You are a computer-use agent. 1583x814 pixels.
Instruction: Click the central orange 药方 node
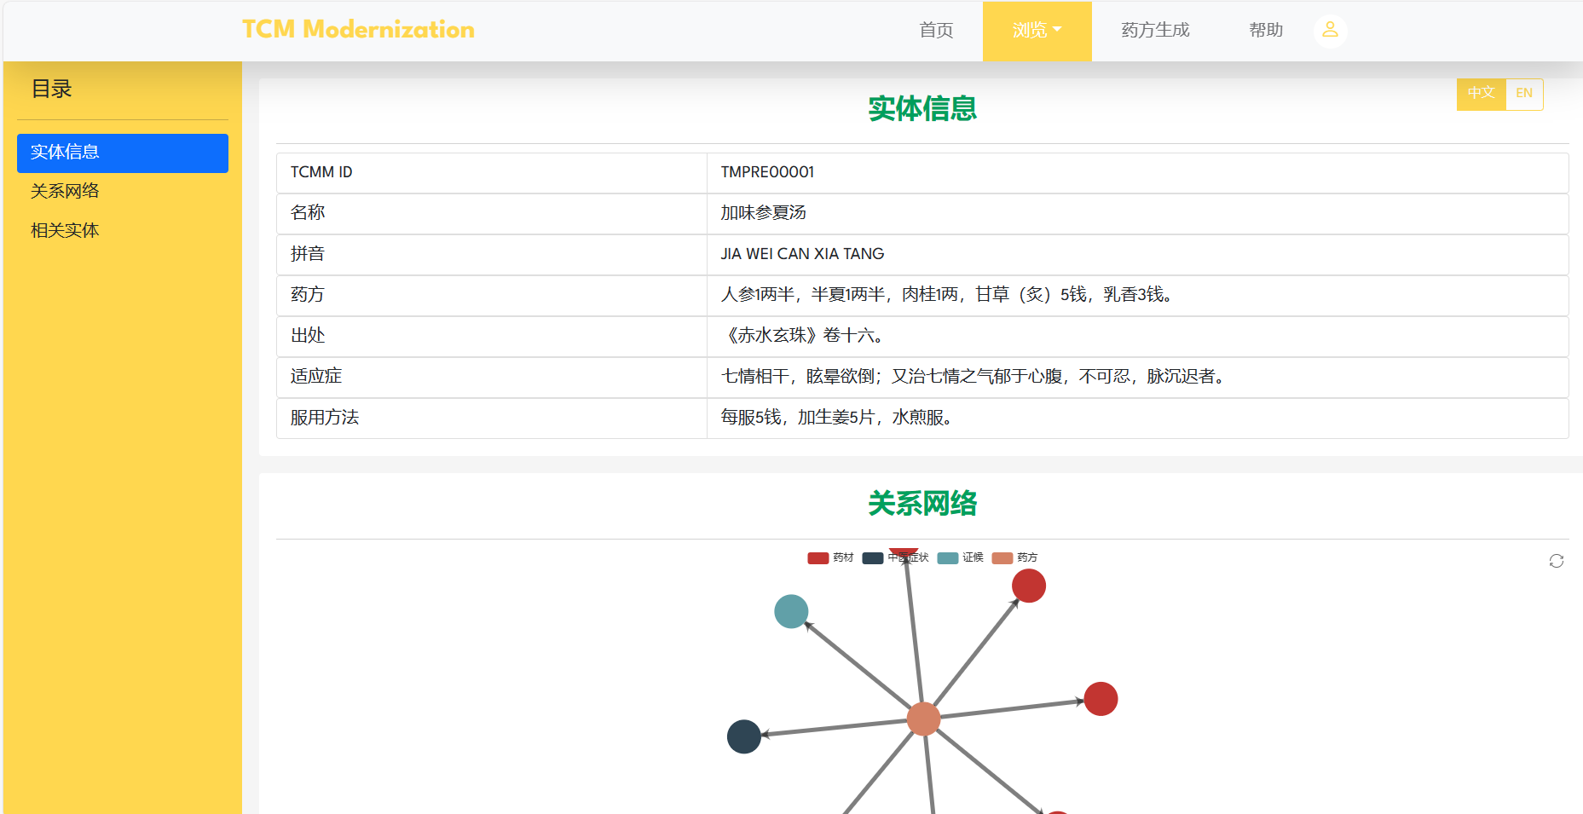click(x=923, y=719)
